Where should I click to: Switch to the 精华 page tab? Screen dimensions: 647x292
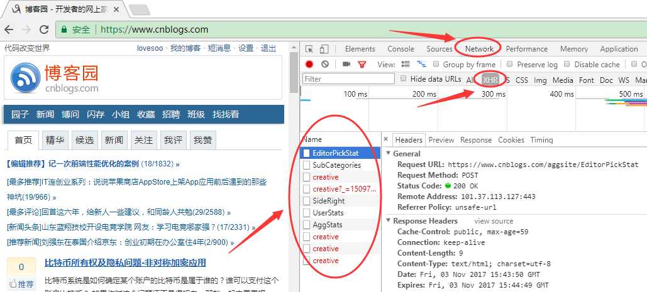[x=55, y=141]
